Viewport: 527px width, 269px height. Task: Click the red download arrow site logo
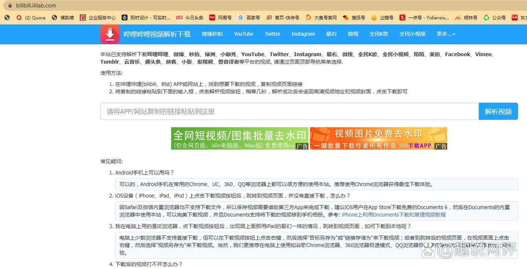(110, 34)
